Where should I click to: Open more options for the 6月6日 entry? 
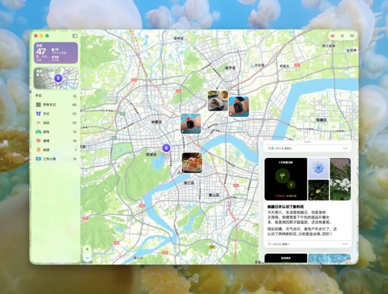[345, 244]
